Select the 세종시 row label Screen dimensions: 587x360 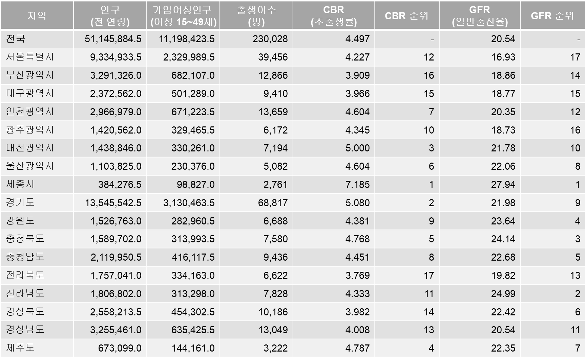coord(20,185)
